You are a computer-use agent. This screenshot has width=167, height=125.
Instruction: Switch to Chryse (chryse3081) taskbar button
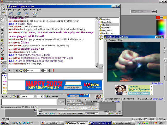[124, 123]
